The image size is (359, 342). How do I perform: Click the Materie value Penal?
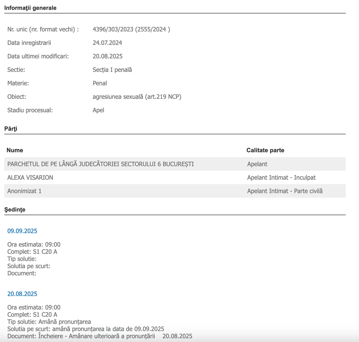100,83
